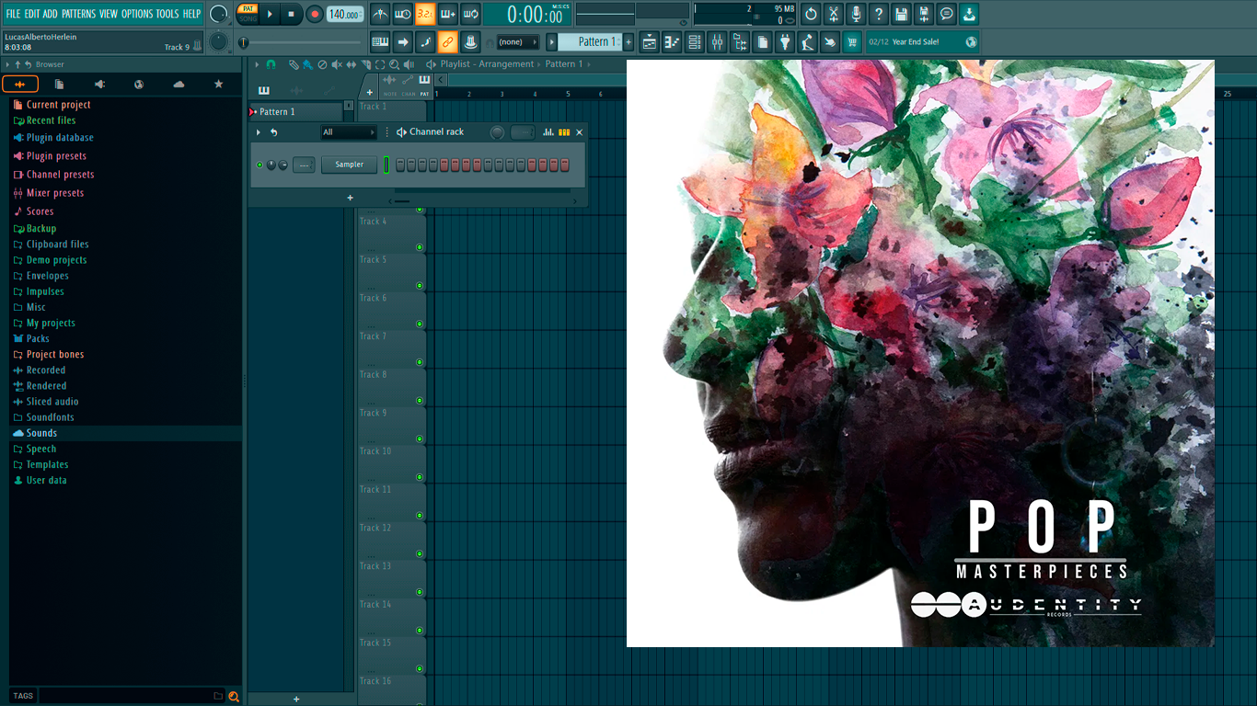
Task: Adjust the Sampler channel volume knob
Action: [x=283, y=165]
